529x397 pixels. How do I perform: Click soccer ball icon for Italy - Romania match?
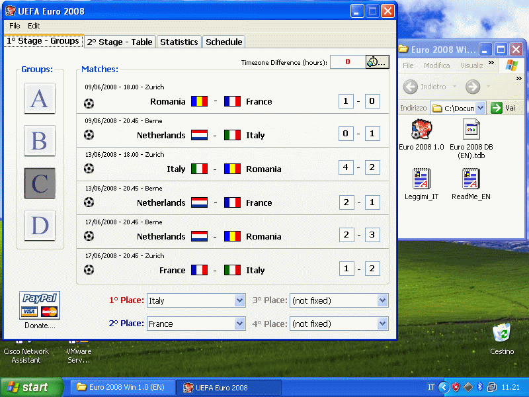89,169
